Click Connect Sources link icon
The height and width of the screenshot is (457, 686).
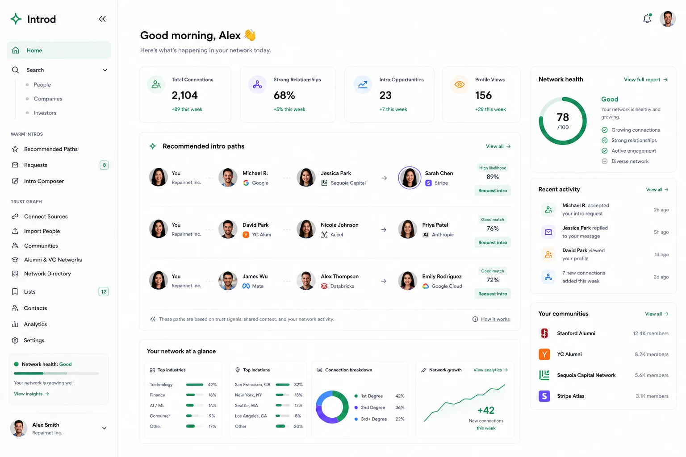(15, 216)
